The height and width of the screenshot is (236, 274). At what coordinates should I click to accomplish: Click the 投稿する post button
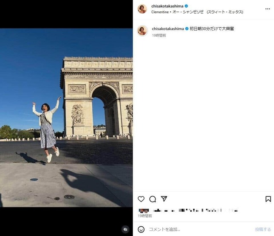tap(263, 229)
